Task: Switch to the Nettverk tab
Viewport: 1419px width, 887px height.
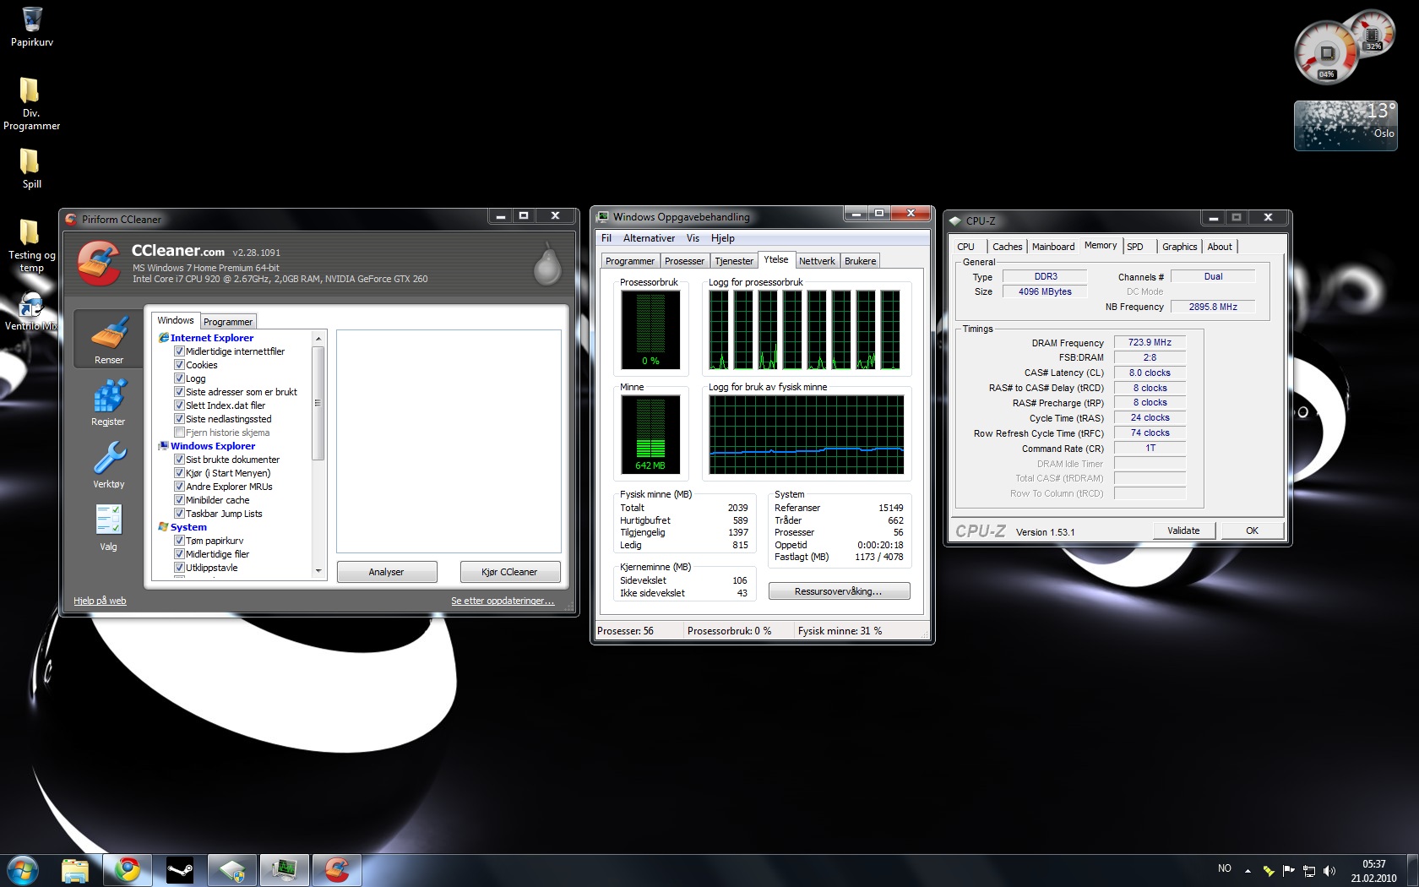Action: click(x=817, y=261)
